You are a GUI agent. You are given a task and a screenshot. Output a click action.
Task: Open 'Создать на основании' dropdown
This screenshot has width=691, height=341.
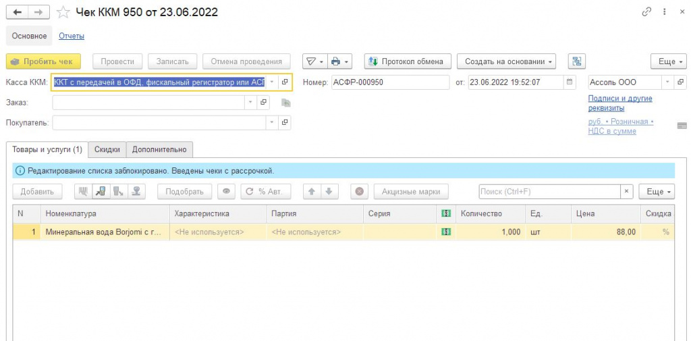click(506, 61)
